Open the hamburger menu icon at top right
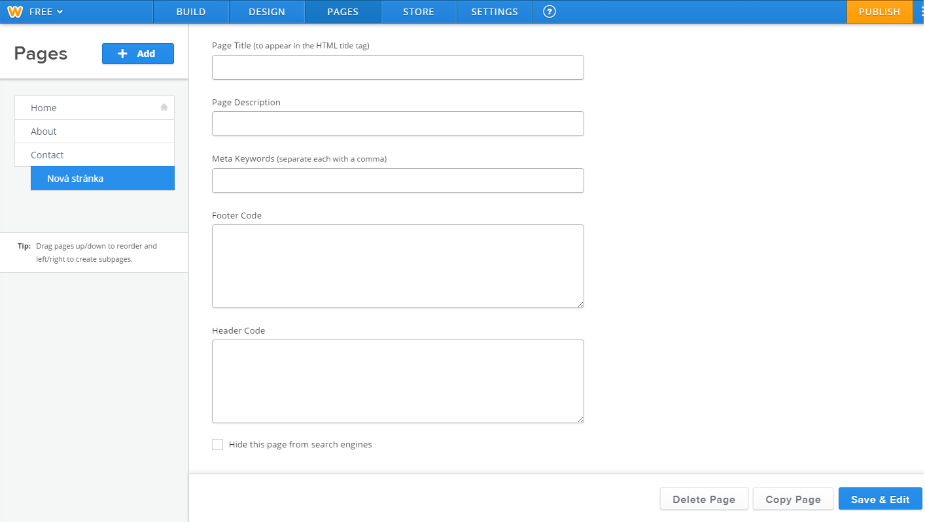Image resolution: width=925 pixels, height=522 pixels. tap(920, 12)
